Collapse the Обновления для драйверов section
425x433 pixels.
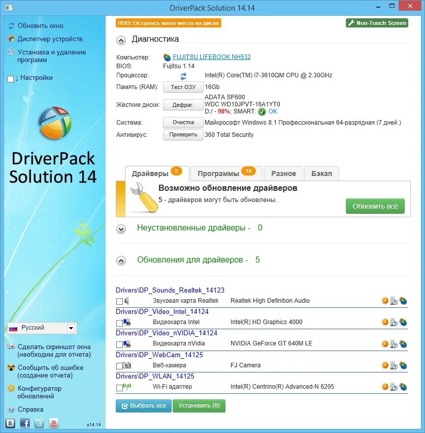(121, 261)
